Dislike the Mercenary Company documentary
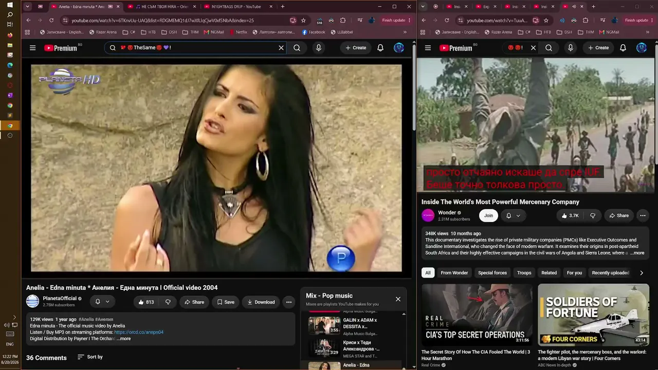 coord(593,216)
